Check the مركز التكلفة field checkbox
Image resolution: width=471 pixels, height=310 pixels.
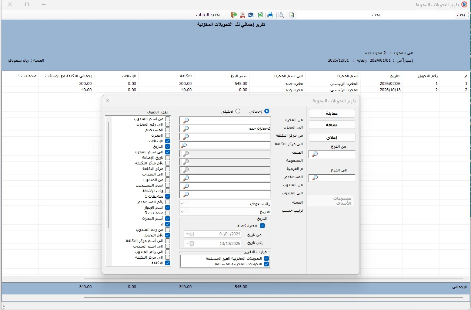point(167,169)
